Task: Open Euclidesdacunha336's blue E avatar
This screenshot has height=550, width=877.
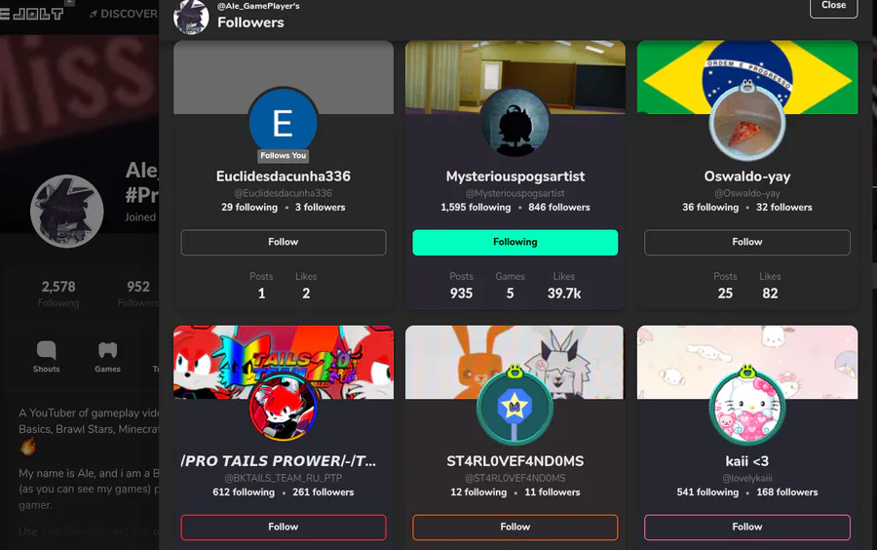Action: [x=283, y=123]
